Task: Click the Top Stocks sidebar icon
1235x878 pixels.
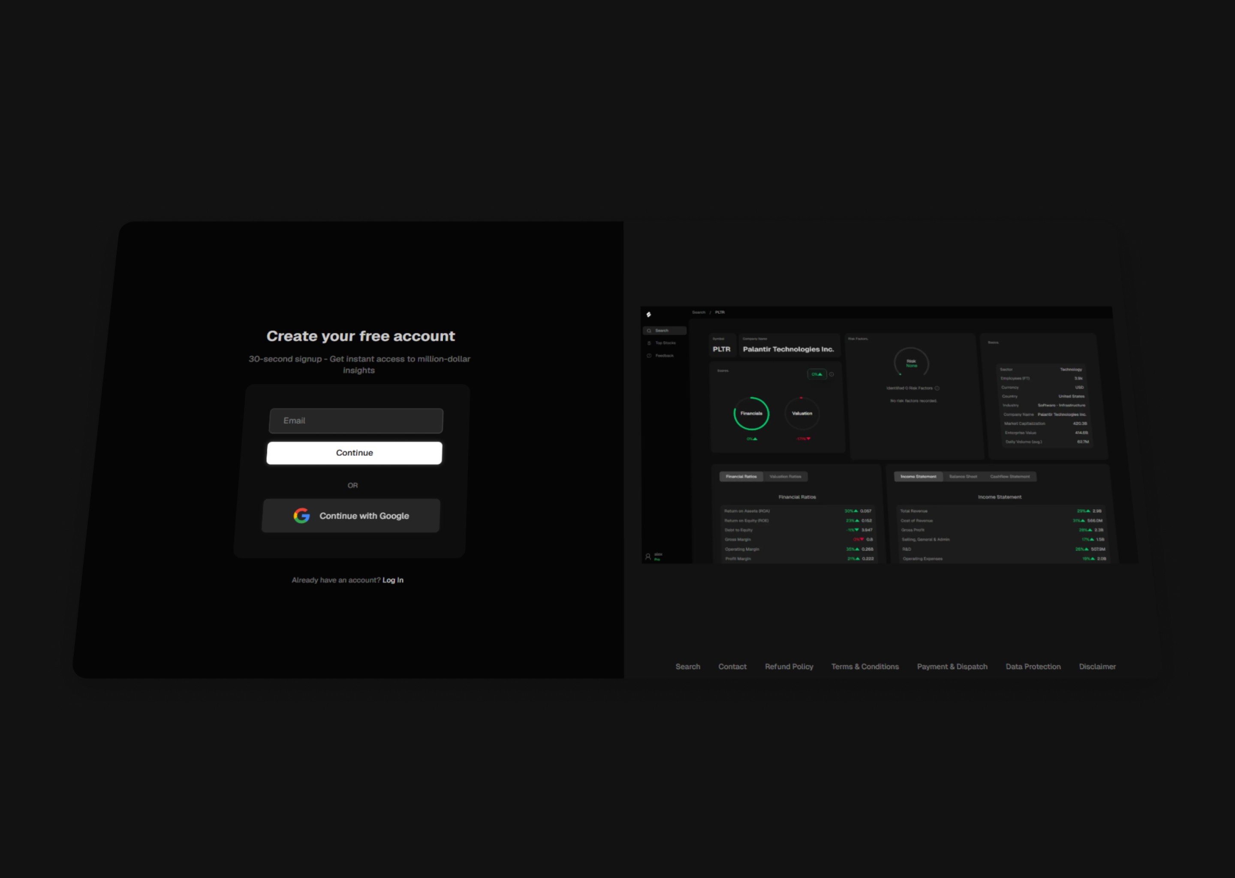Action: (x=649, y=343)
